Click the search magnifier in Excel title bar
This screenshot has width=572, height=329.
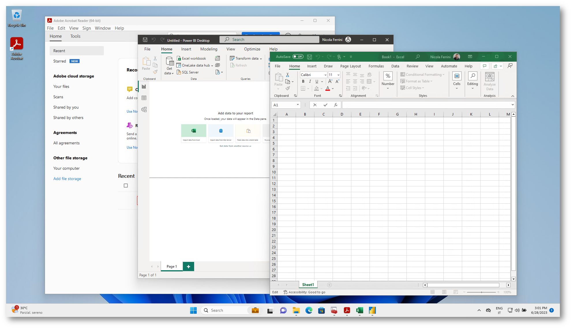[x=418, y=57]
